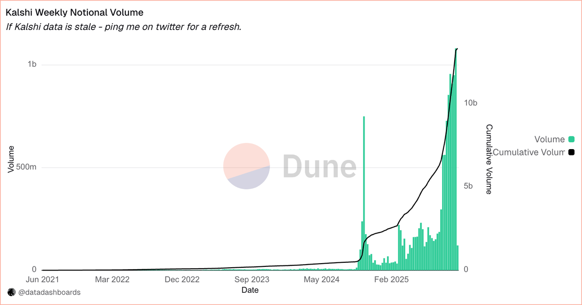This screenshot has height=305, width=582.
Task: Click the 10b right axis label
Action: 471,103
